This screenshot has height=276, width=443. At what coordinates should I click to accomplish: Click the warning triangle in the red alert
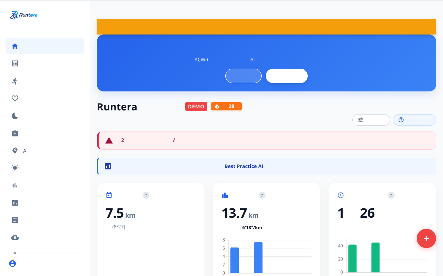click(109, 140)
